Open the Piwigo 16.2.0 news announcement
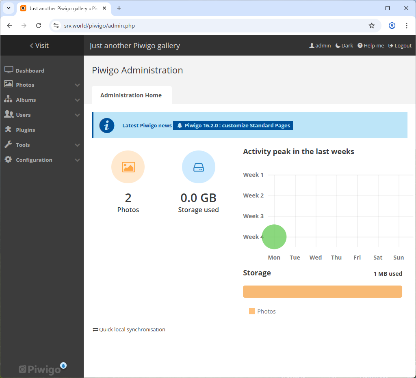The height and width of the screenshot is (378, 416). click(233, 125)
